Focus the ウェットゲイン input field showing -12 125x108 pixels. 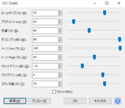click(45, 66)
